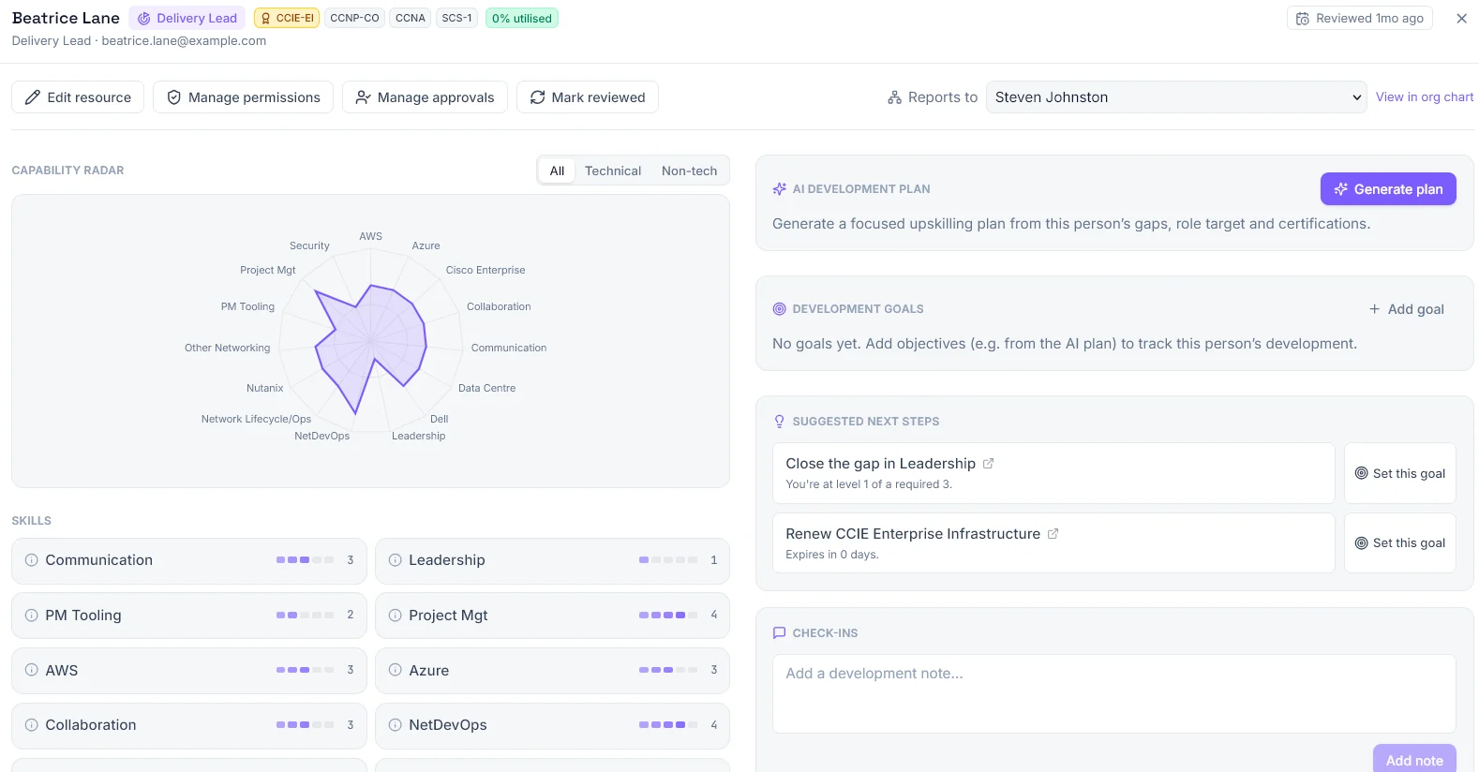Open Manage permissions
1479x772 pixels.
pyautogui.click(x=243, y=97)
